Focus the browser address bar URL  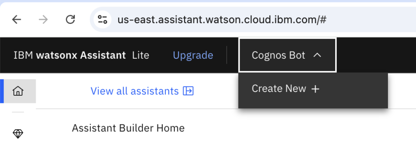coord(222,19)
